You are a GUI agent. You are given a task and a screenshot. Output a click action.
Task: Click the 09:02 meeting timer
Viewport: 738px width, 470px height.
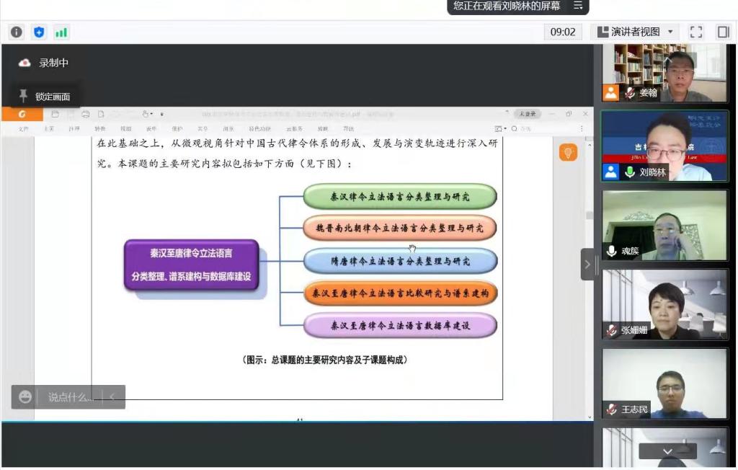click(x=563, y=32)
